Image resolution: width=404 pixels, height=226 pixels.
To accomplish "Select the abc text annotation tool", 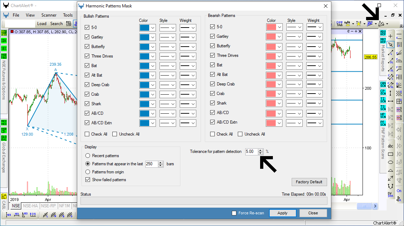I will coord(391,146).
